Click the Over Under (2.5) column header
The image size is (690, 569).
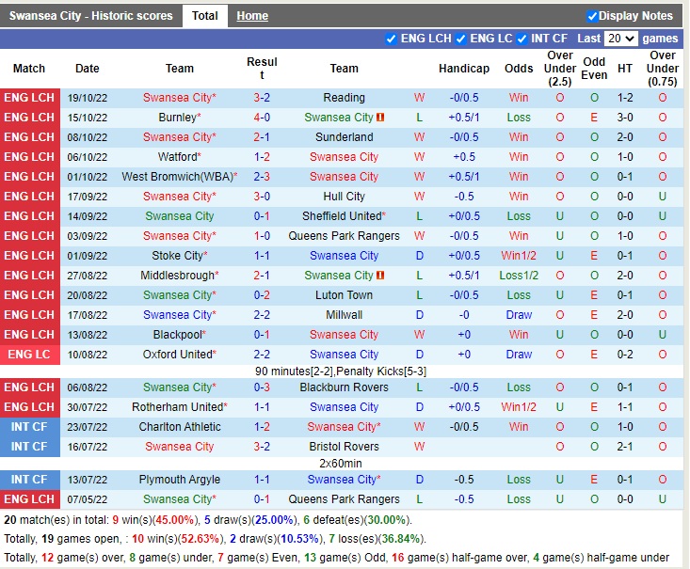point(560,69)
